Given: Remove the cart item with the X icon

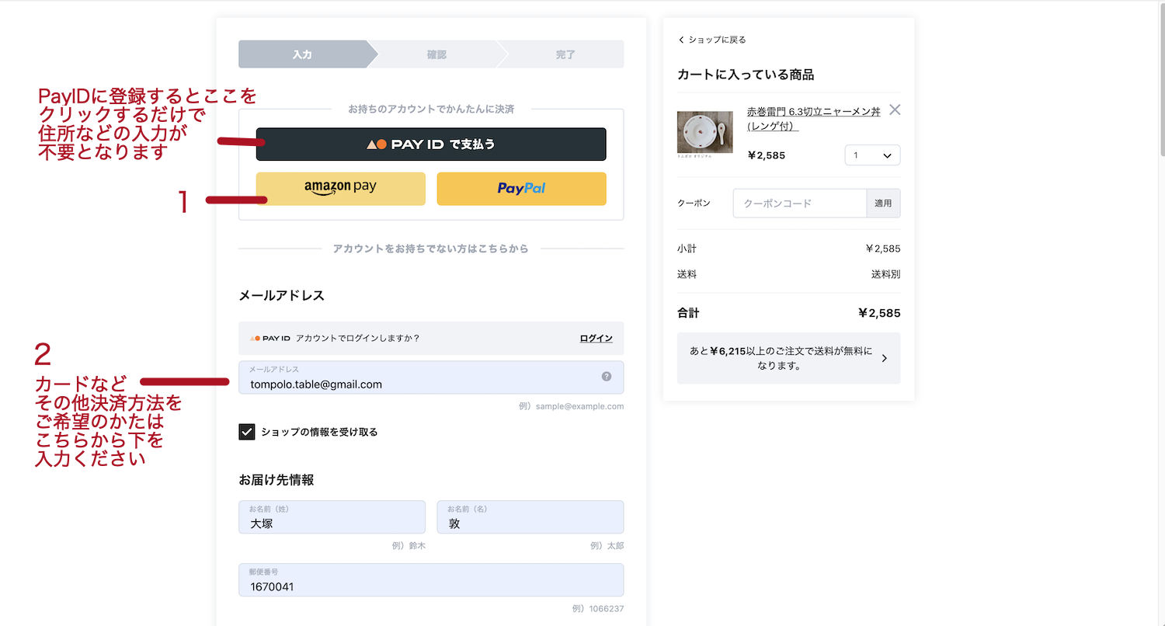Looking at the screenshot, I should (895, 110).
